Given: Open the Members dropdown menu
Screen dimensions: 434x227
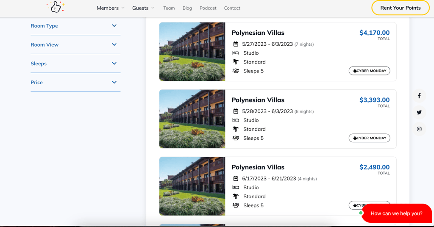Looking at the screenshot, I should (x=111, y=8).
